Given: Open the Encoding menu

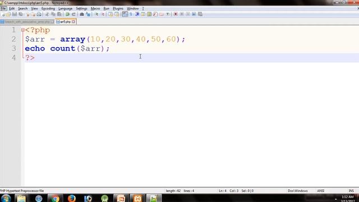Looking at the screenshot, I should [48, 8].
